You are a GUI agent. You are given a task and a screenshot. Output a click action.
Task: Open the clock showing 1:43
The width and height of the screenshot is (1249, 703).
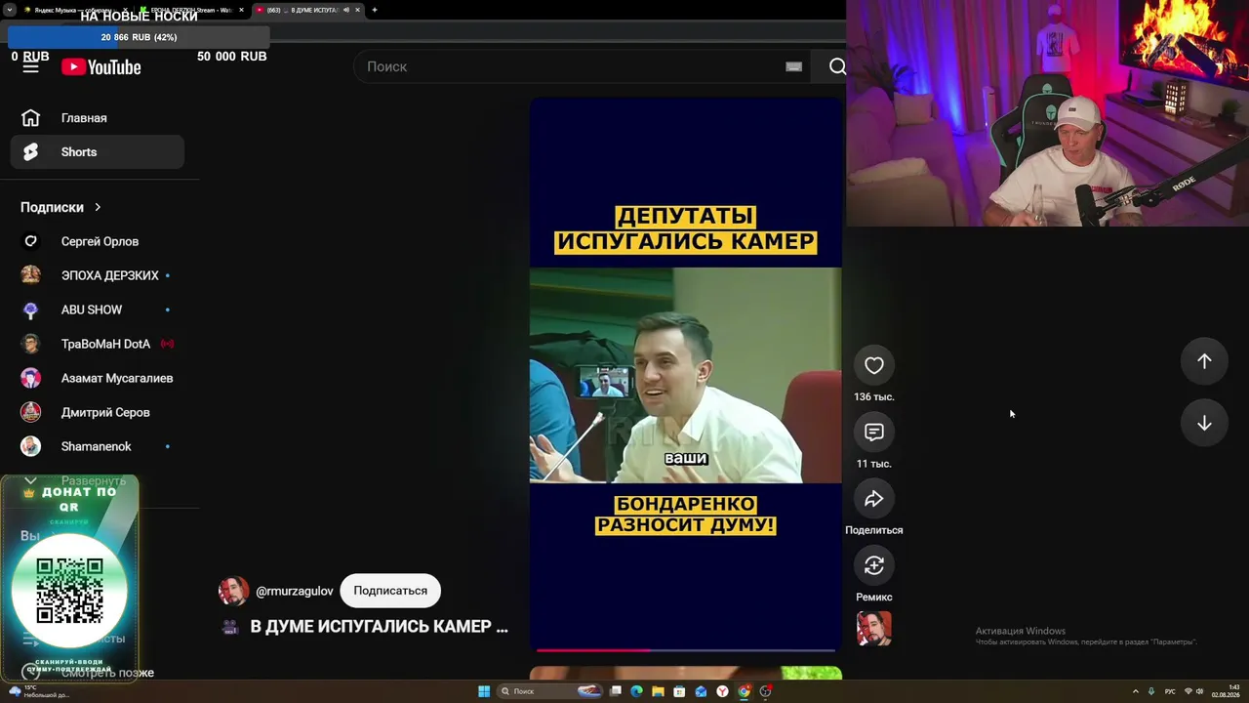[1226, 691]
